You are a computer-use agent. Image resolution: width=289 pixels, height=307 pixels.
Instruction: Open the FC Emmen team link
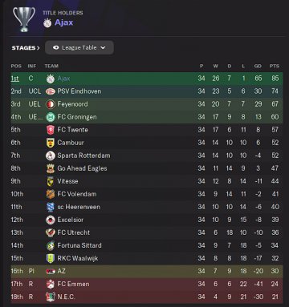[x=73, y=284]
